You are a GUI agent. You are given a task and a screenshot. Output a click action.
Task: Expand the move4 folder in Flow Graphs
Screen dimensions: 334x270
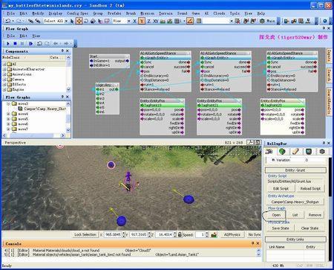[8, 114]
